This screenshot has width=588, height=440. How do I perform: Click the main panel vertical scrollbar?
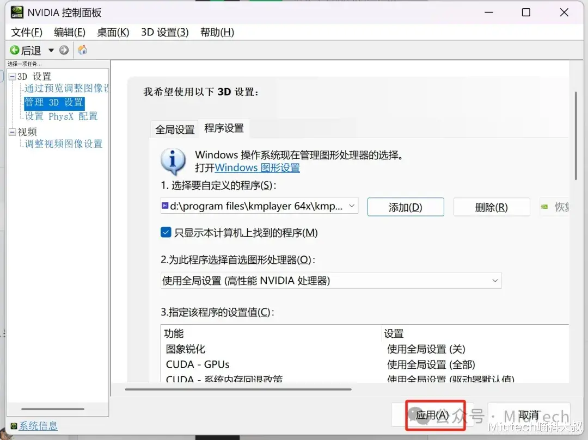(x=575, y=136)
